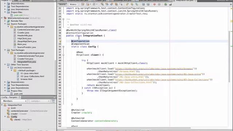Click the Find Previous Occurrence icon
This screenshot has width=233, height=131.
(107, 4)
